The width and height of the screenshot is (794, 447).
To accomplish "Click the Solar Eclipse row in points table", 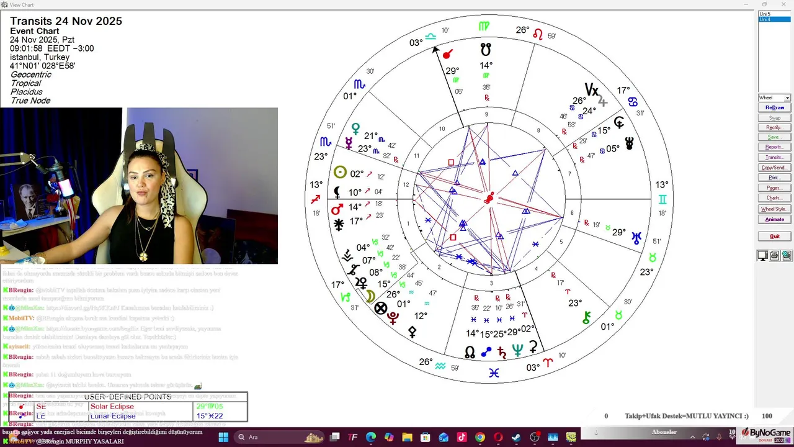I will pos(129,407).
